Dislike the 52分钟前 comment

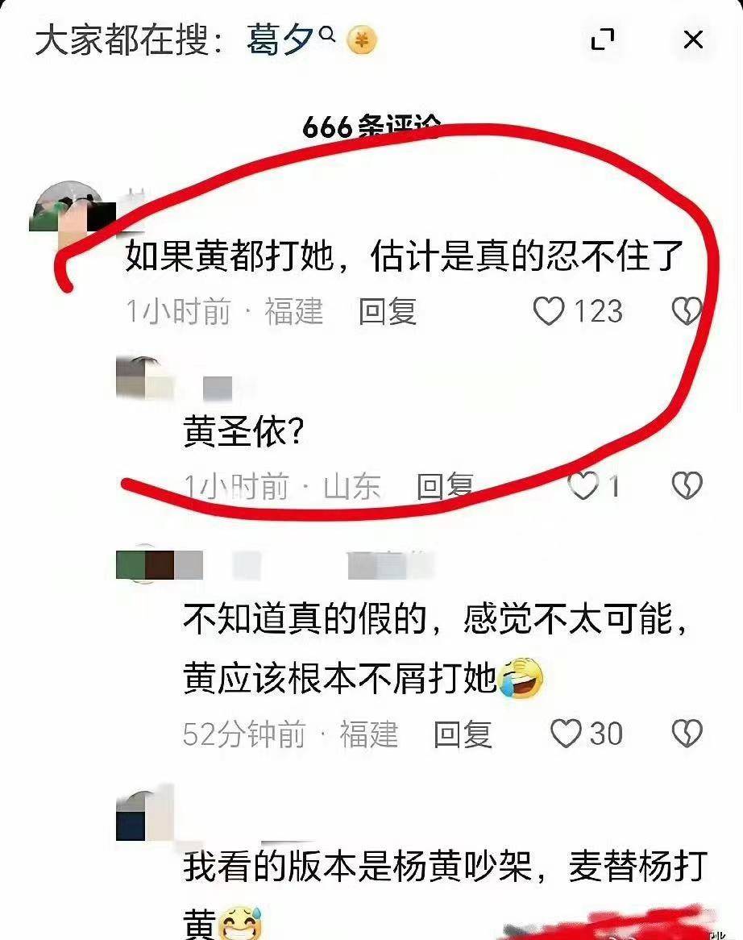[x=687, y=734]
